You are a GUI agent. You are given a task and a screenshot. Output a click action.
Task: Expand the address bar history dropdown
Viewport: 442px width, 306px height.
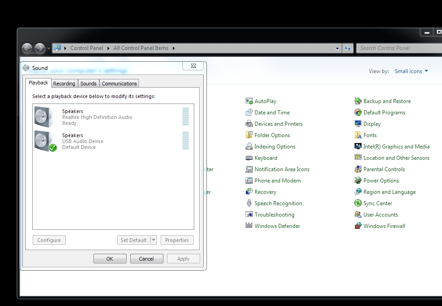coord(337,48)
